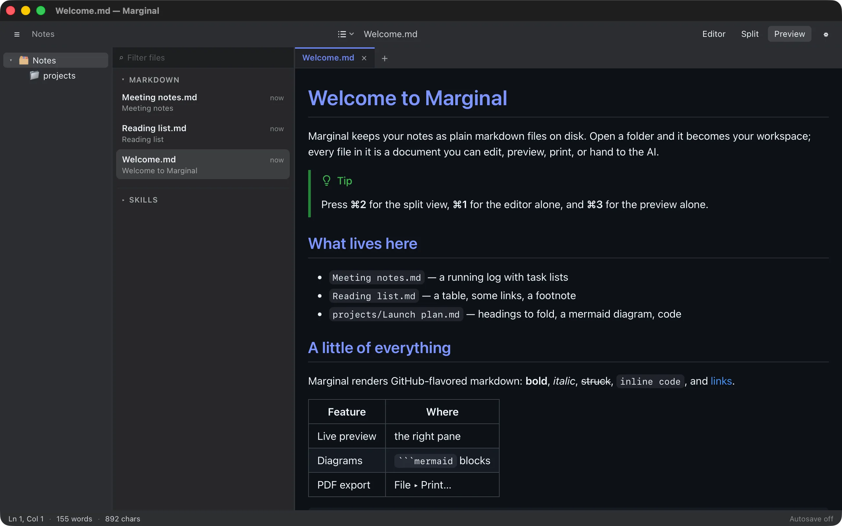This screenshot has height=526, width=842.
Task: Toggle Autosave off in status bar
Action: (x=811, y=519)
